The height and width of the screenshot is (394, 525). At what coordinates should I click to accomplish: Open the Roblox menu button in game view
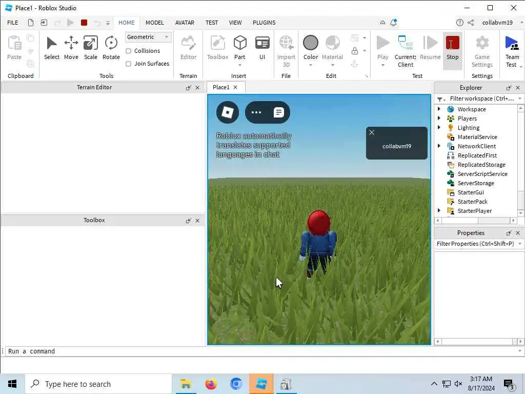point(227,112)
